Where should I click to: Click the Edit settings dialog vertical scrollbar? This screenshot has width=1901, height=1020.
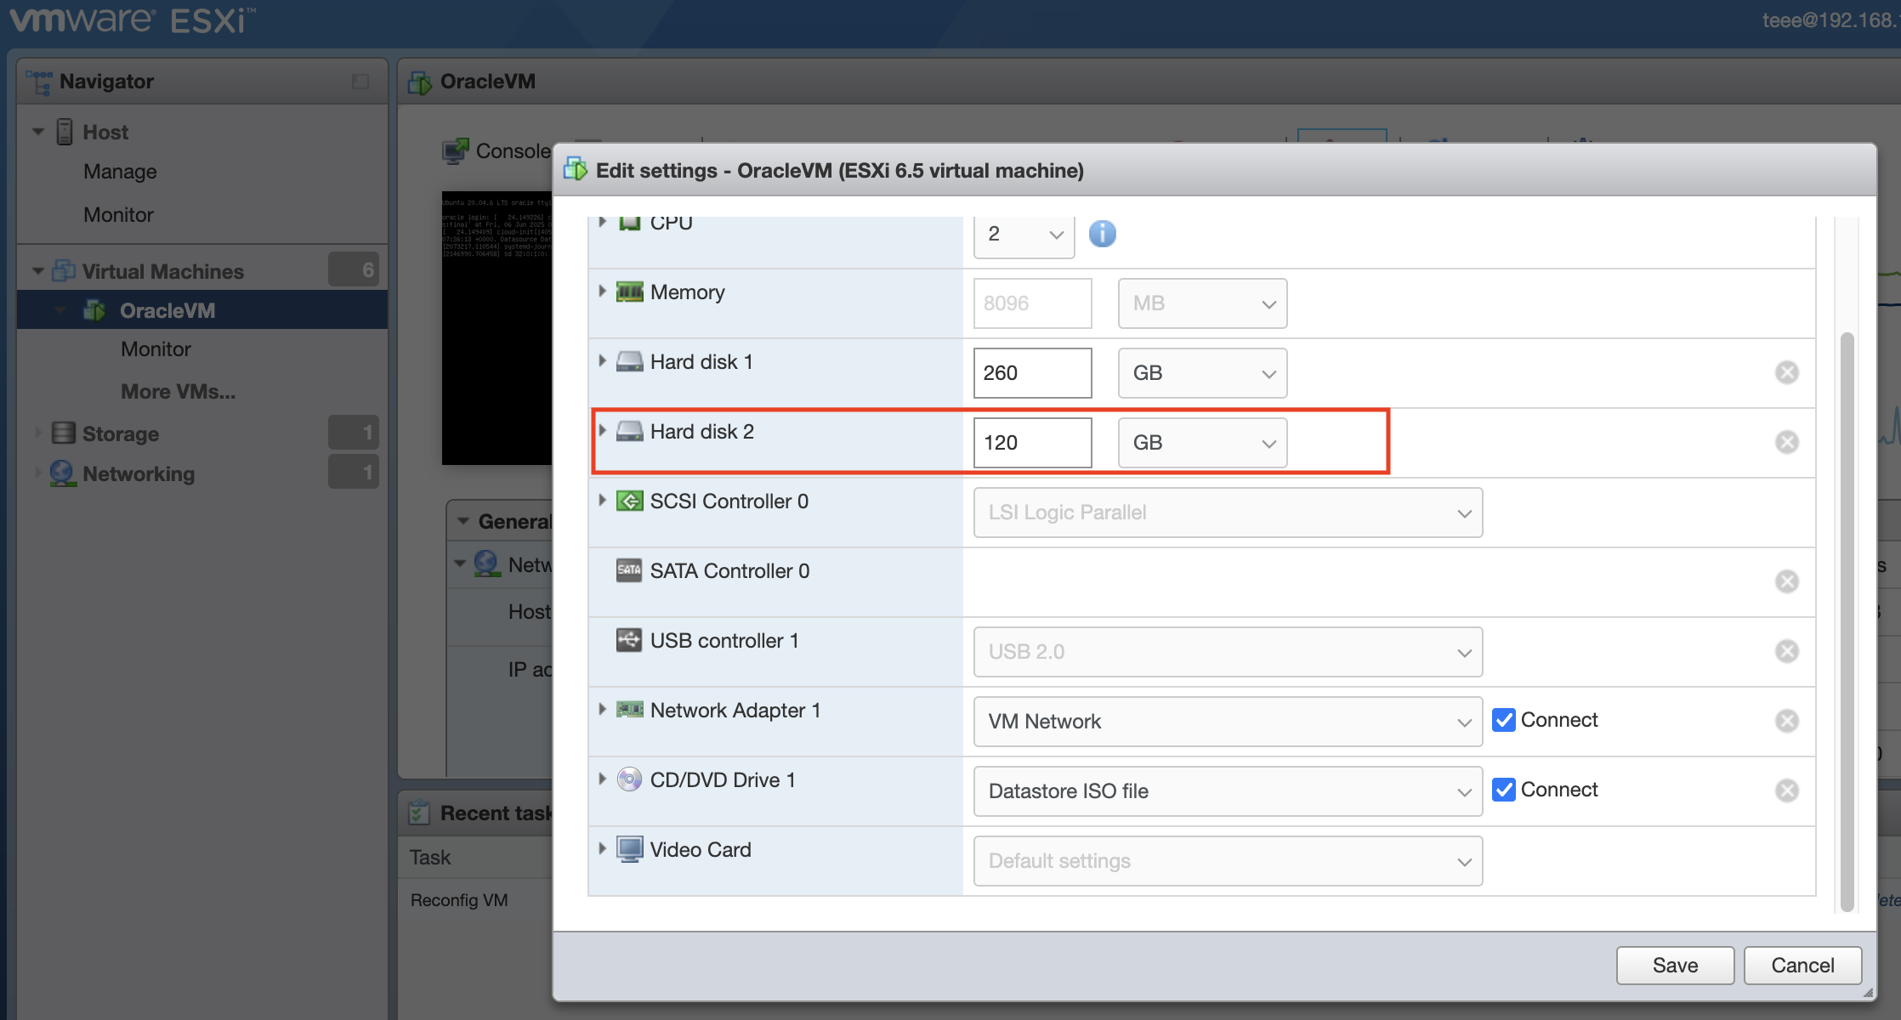pos(1847,620)
